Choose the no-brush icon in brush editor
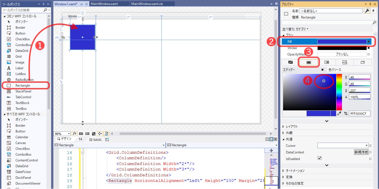The height and width of the screenshot is (189, 379). [291, 62]
